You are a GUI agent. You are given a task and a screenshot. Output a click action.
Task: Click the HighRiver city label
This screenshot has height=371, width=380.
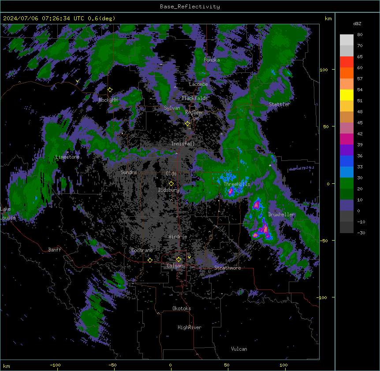coord(190,327)
